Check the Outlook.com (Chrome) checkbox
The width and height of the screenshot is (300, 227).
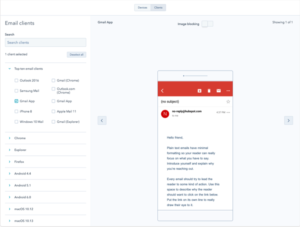pyautogui.click(x=53, y=89)
